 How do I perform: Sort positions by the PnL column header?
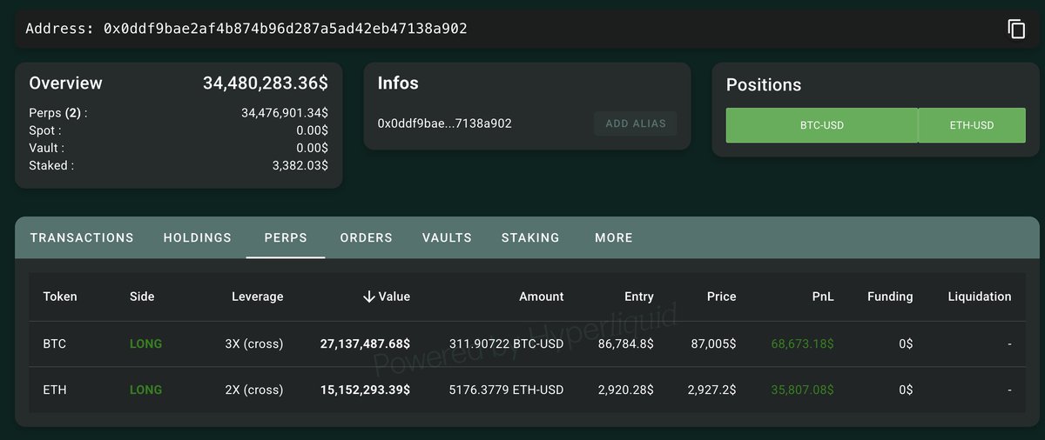(x=822, y=297)
